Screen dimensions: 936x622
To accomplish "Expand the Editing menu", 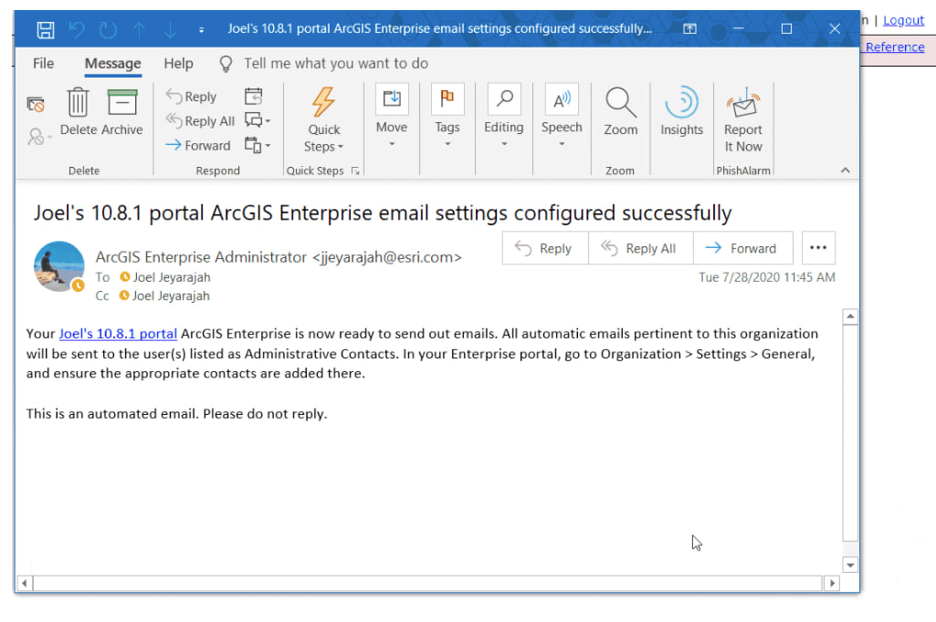I will 504,117.
